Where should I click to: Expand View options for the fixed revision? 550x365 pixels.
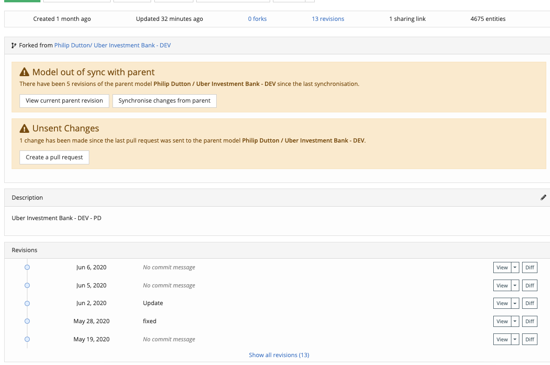click(x=515, y=321)
